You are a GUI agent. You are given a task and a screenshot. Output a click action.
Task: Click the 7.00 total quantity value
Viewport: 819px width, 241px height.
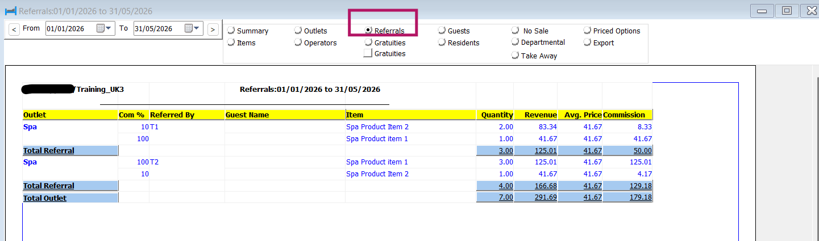(505, 198)
